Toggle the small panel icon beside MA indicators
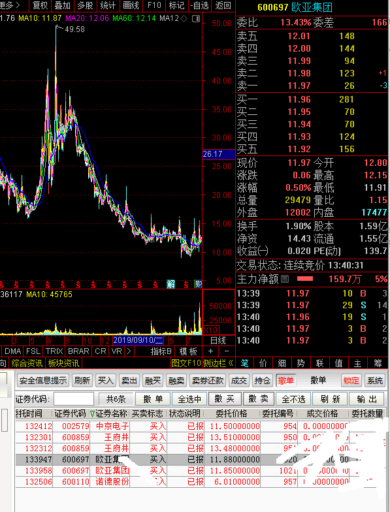This screenshot has width=390, height=512. pyautogui.click(x=196, y=18)
